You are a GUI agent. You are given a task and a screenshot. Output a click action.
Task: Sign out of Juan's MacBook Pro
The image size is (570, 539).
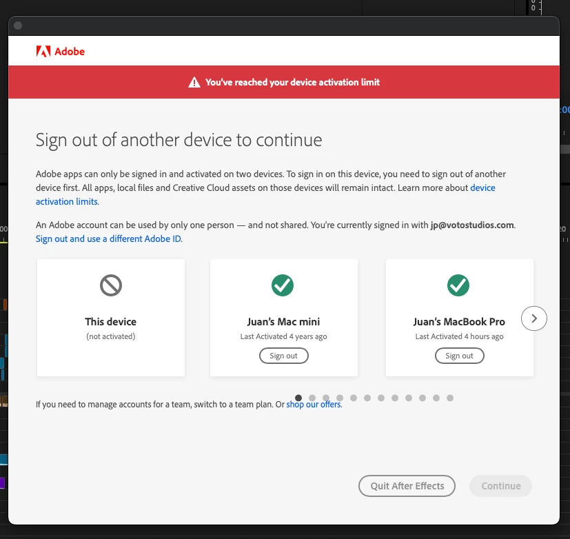460,356
